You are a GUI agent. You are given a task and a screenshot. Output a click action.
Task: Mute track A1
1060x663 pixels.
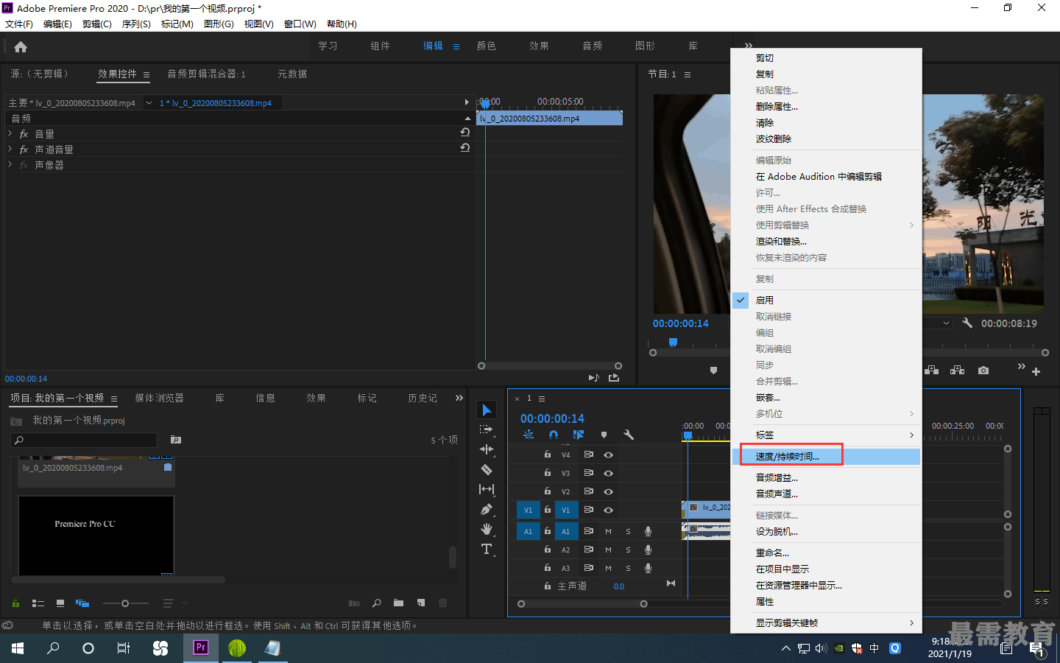609,531
